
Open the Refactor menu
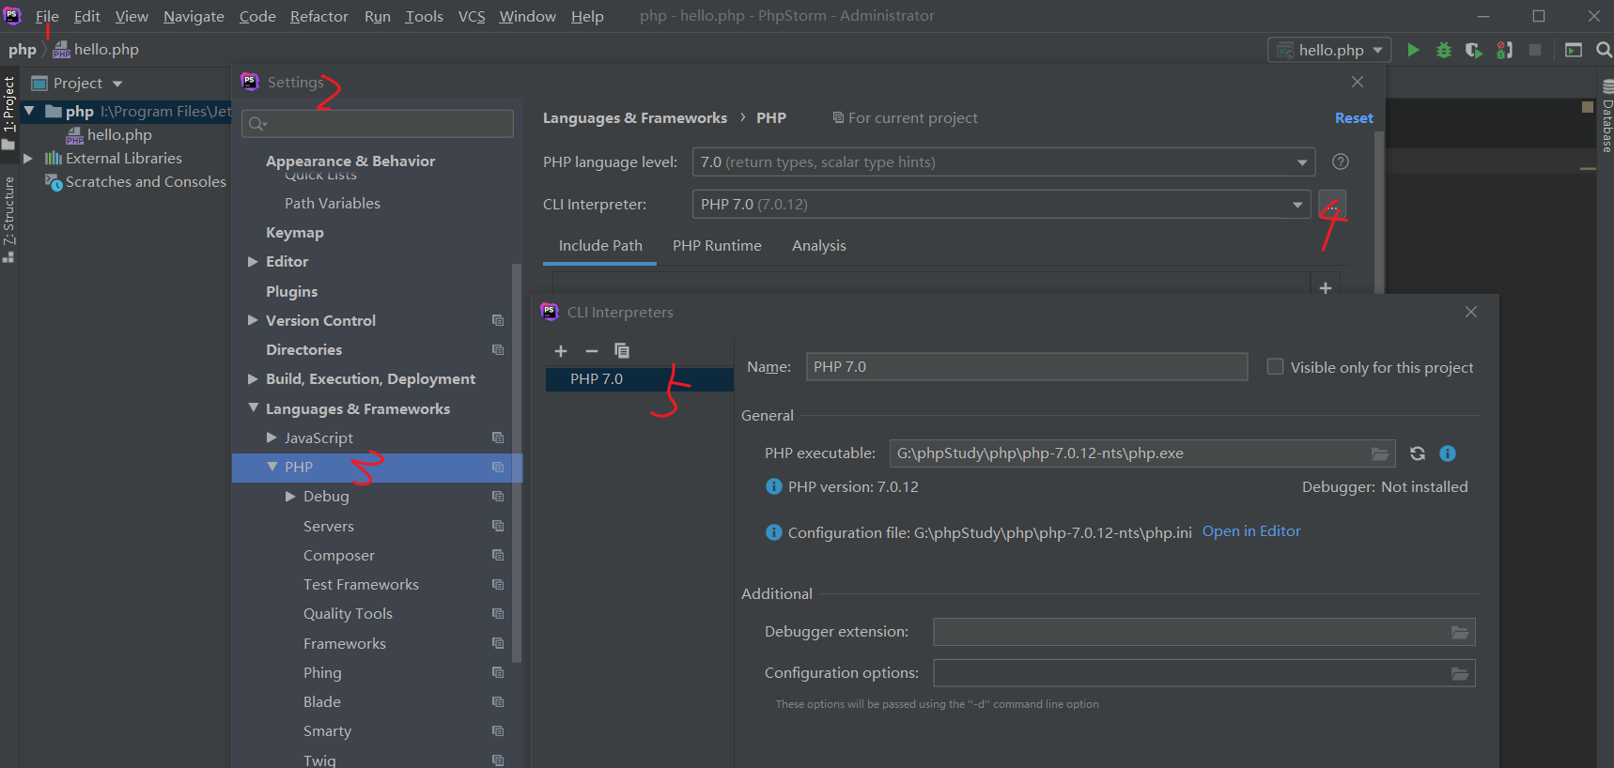318,16
